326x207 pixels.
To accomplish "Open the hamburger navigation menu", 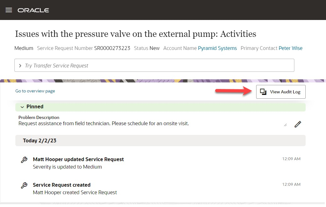I will point(9,10).
